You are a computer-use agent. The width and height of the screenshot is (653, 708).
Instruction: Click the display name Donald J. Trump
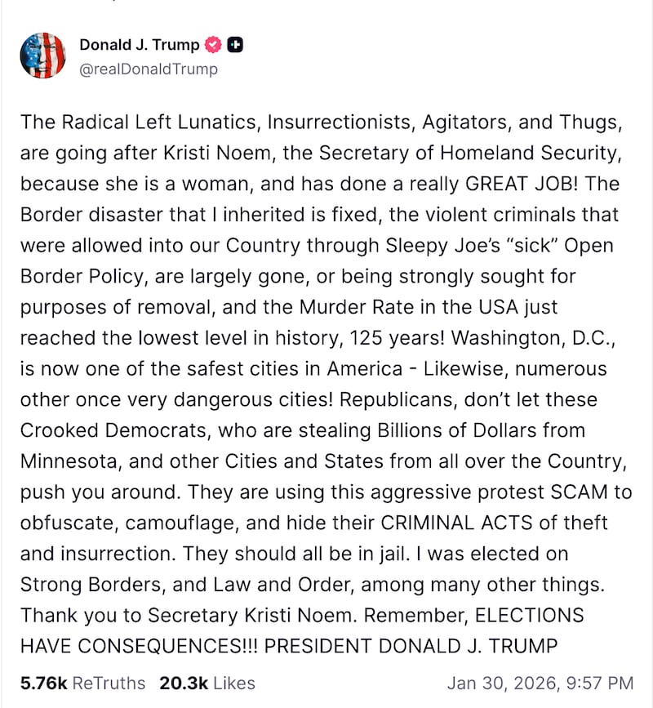[x=140, y=45]
